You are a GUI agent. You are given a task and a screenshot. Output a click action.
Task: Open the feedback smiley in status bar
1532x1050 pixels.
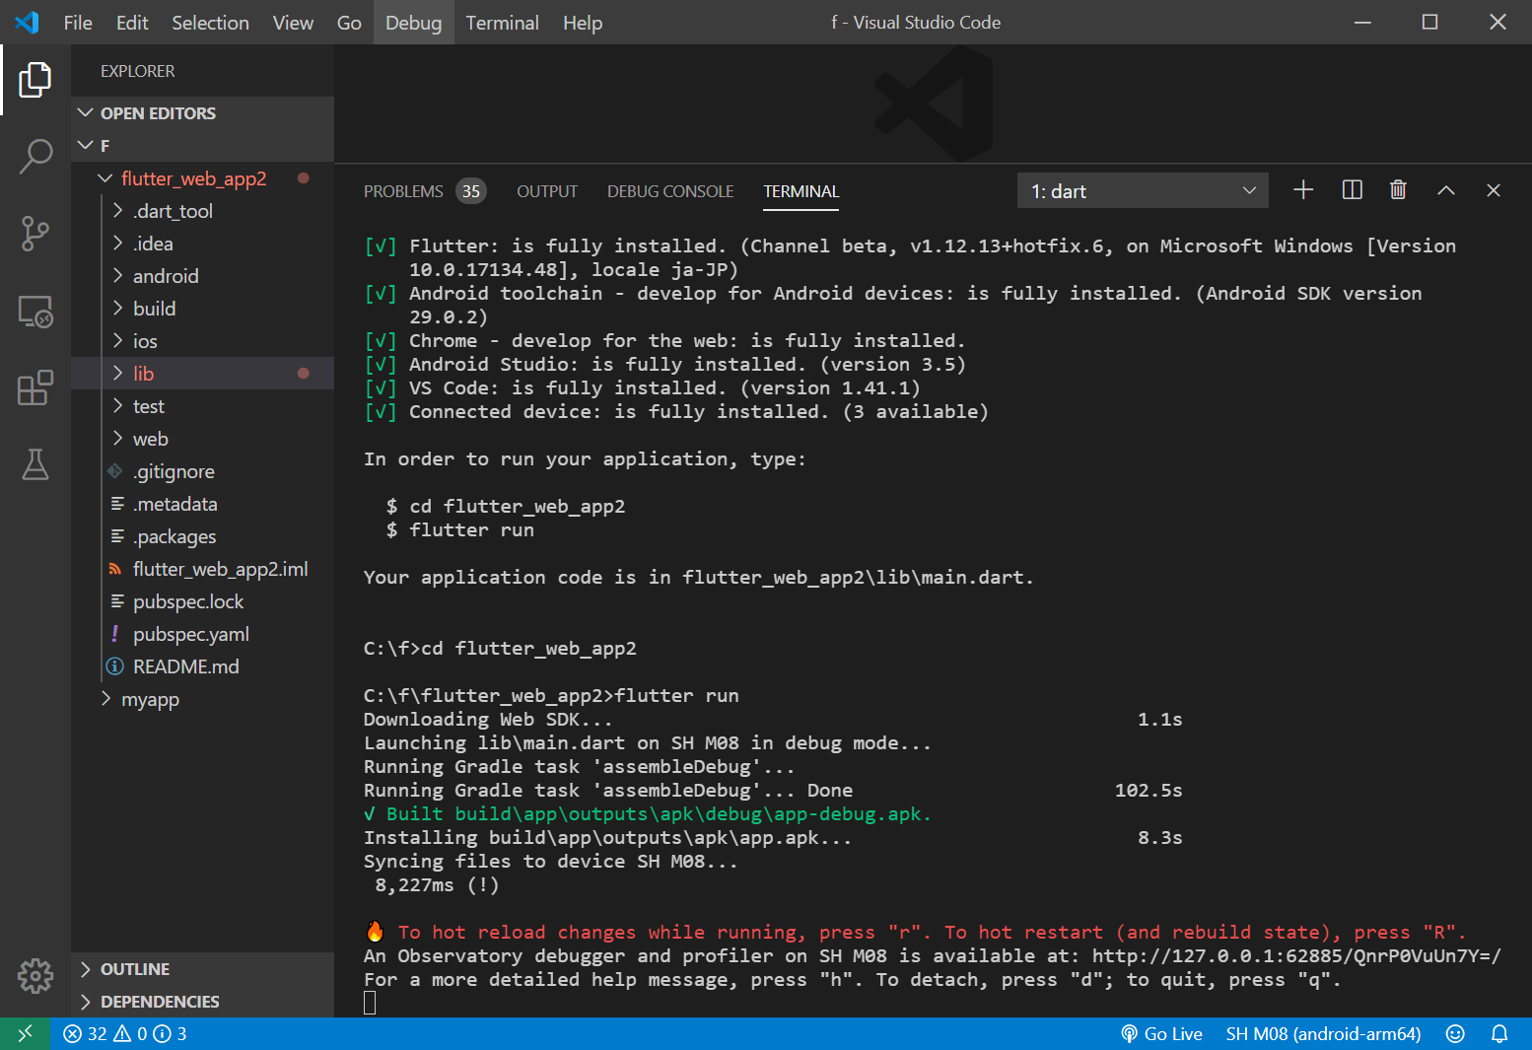1455,1033
